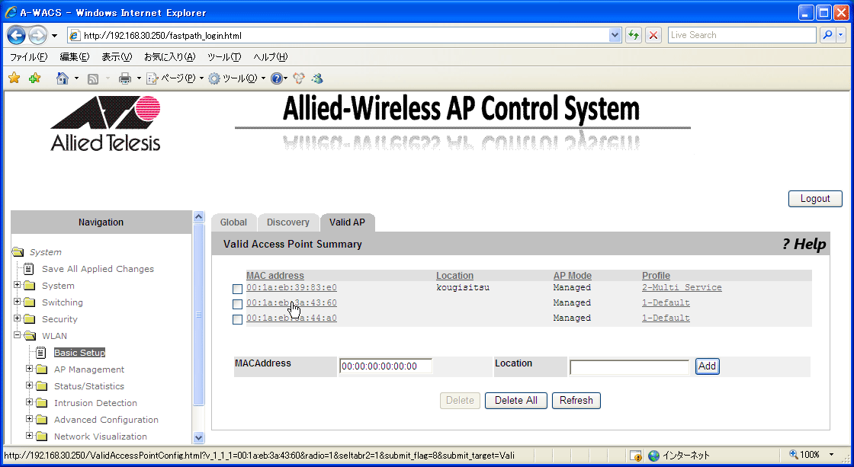
Task: Open the 2-Multi Service profile link
Action: tap(682, 287)
